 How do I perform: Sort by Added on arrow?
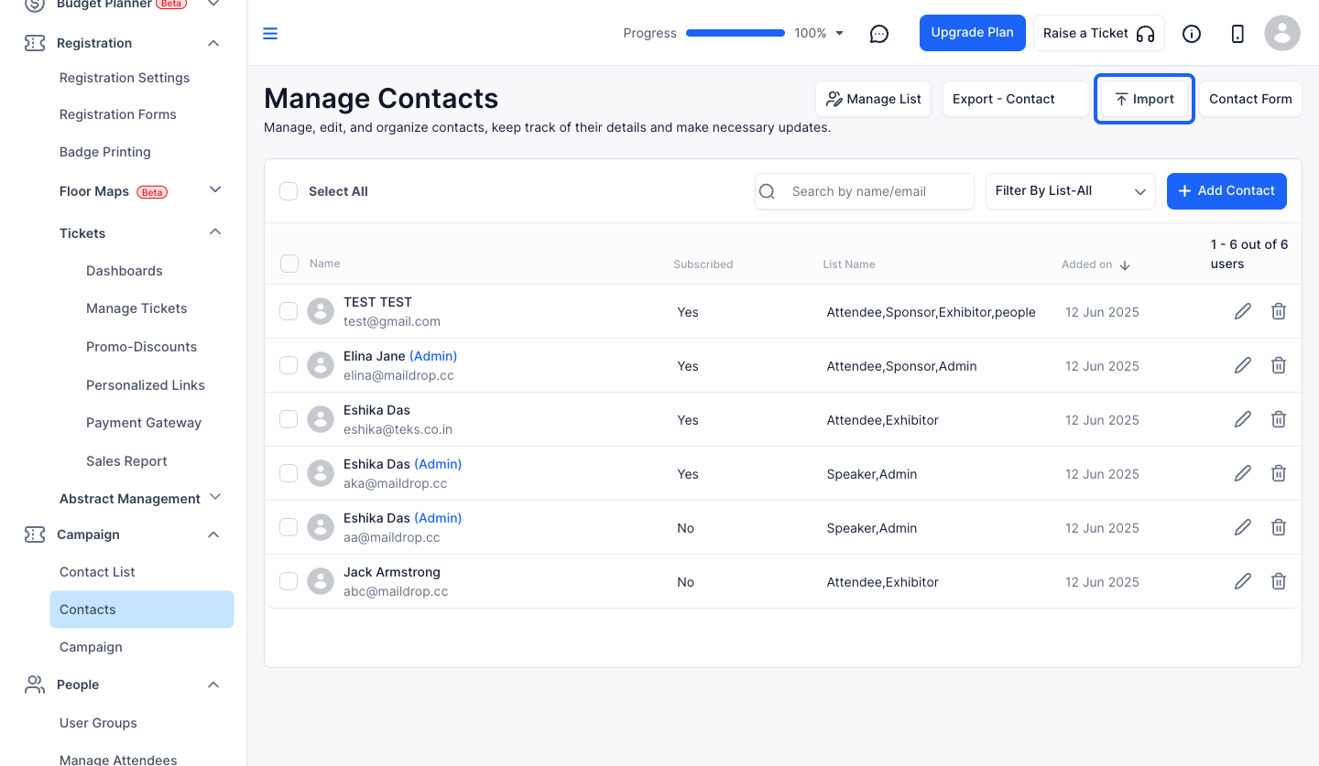pyautogui.click(x=1125, y=264)
